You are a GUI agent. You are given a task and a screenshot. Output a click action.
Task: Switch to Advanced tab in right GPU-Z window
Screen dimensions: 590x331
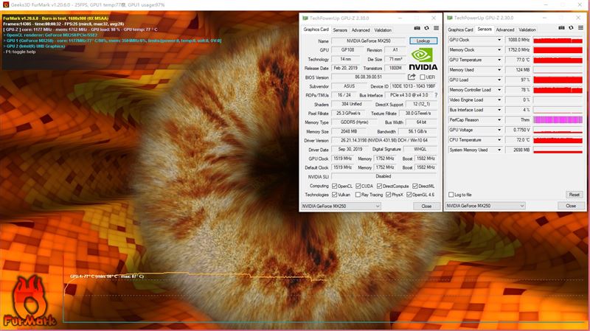[x=505, y=29]
